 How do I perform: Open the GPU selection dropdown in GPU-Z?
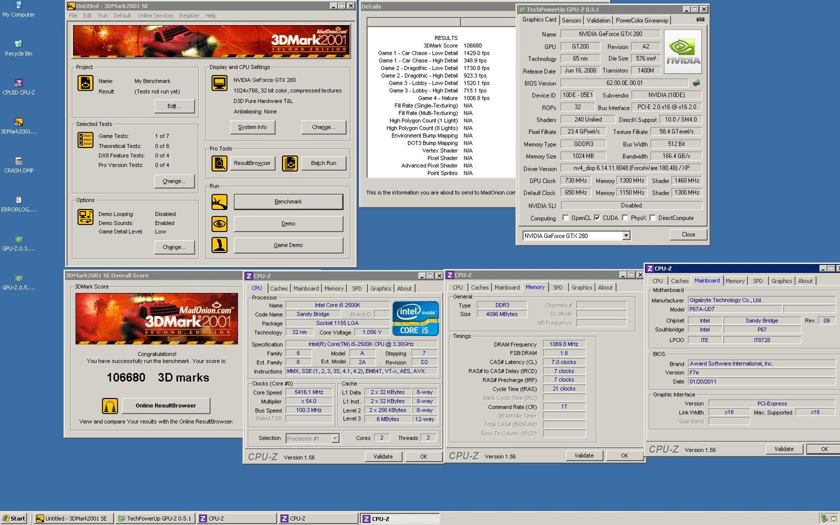(x=626, y=236)
